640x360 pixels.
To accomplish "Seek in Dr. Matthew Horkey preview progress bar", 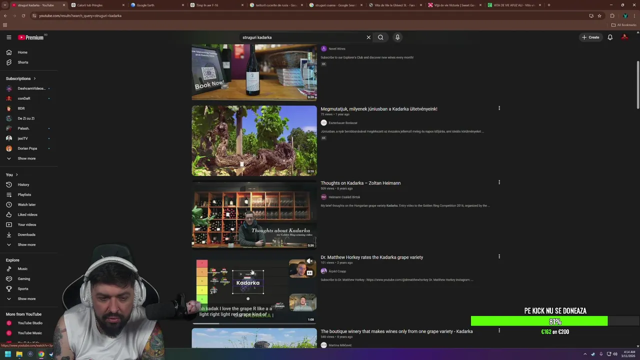I will coord(254,323).
